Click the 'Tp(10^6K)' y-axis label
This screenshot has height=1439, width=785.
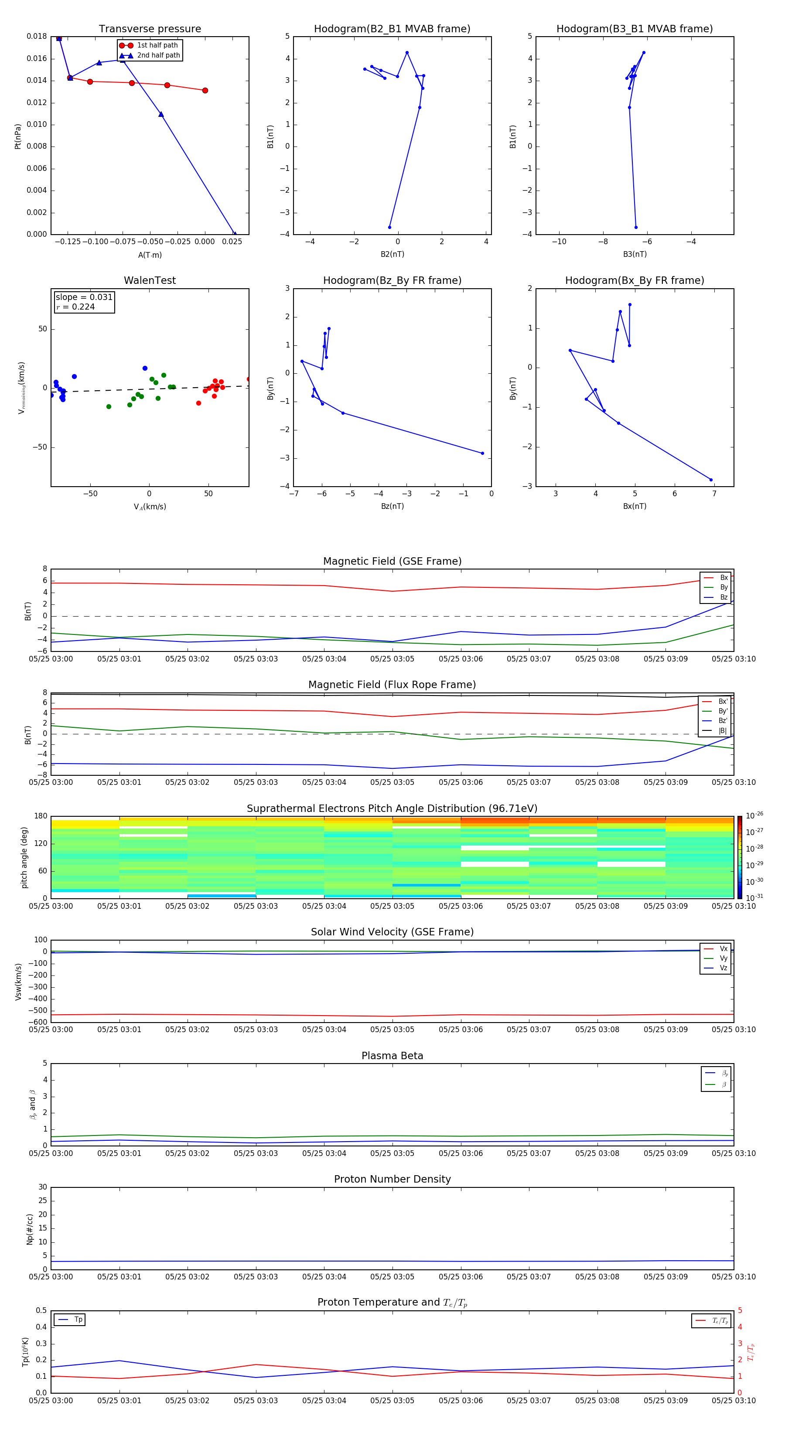(x=25, y=1352)
